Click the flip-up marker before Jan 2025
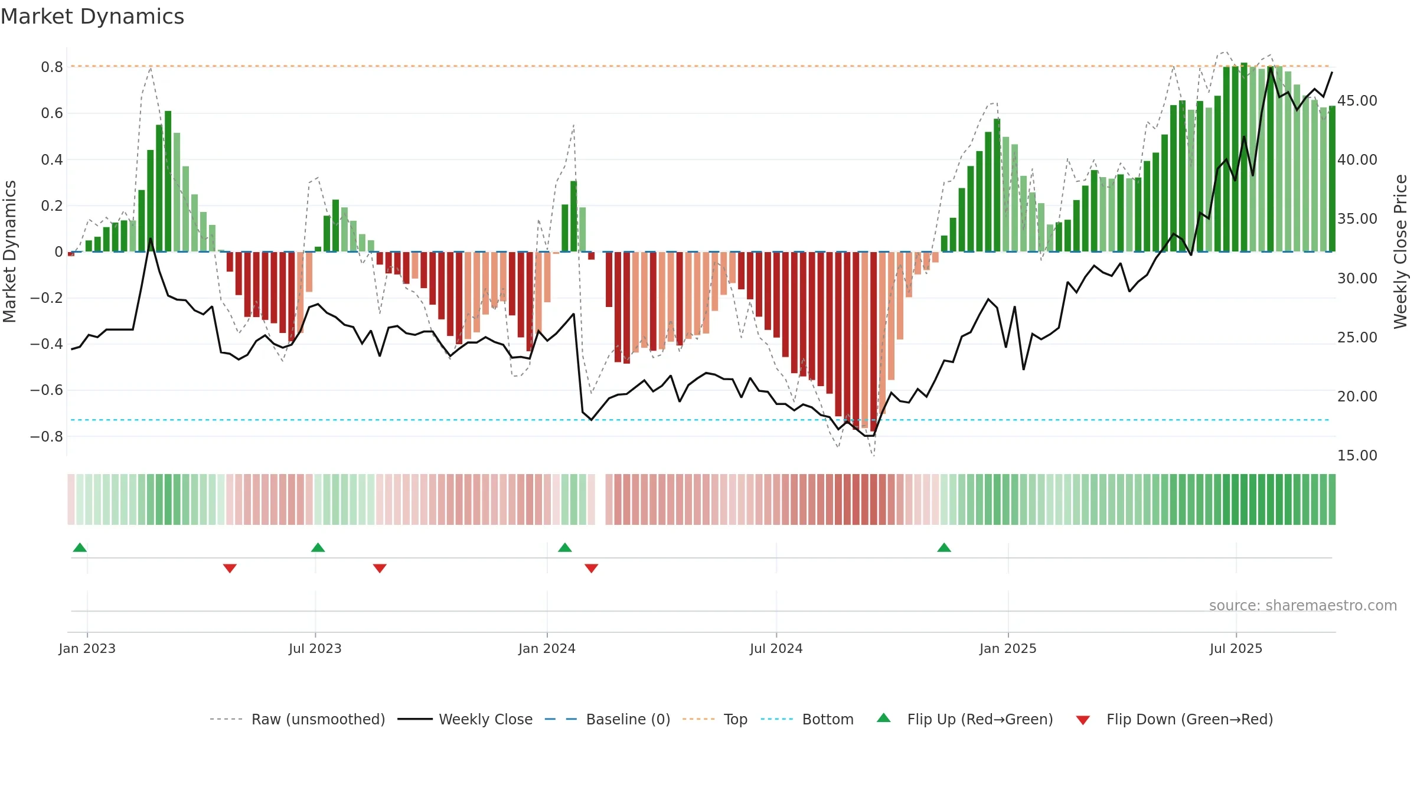The width and height of the screenshot is (1417, 797). coord(944,547)
